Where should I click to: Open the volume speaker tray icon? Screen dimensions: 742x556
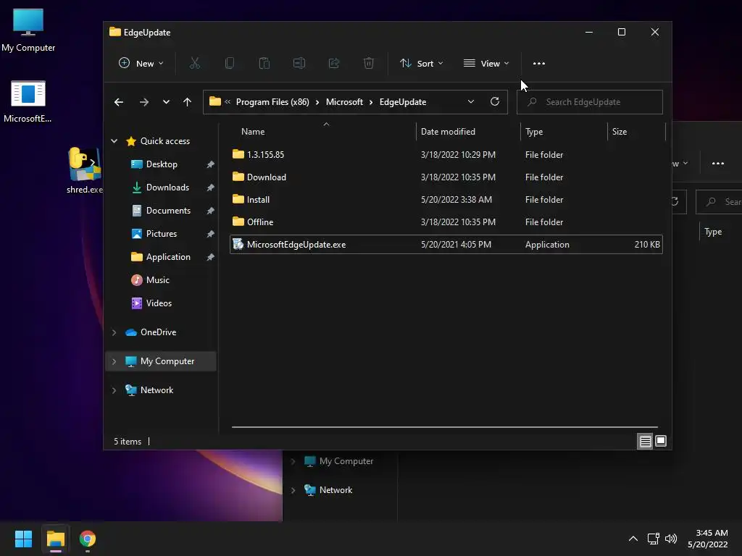pyautogui.click(x=671, y=539)
